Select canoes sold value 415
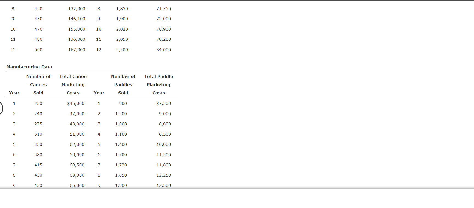Image resolution: width=474 pixels, height=208 pixels. click(38, 165)
